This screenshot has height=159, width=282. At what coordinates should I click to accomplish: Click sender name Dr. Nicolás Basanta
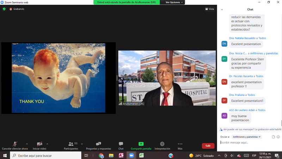pos(241,76)
